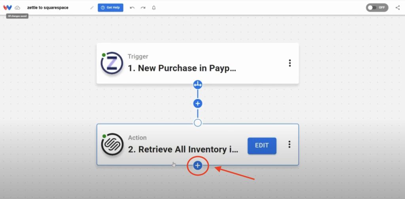Open the Squarespace action app icon
The image size is (405, 199).
pos(112,145)
